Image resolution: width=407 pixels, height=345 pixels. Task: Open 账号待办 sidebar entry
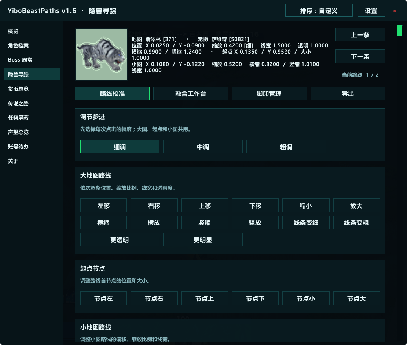click(32, 147)
